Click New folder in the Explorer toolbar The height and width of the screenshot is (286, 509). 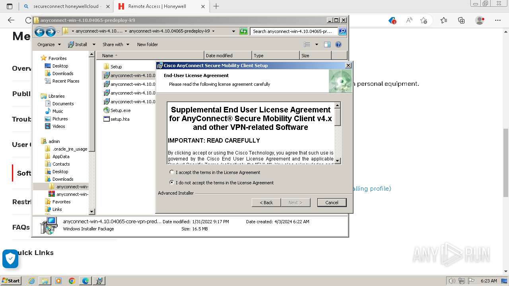click(x=148, y=44)
